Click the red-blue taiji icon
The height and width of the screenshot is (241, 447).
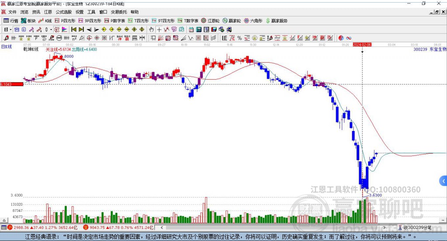pyautogui.click(x=341, y=38)
